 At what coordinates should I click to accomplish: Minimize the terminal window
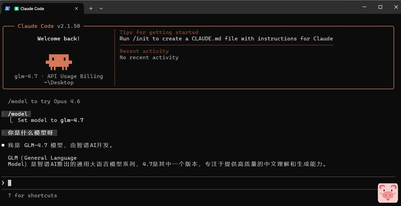click(364, 7)
